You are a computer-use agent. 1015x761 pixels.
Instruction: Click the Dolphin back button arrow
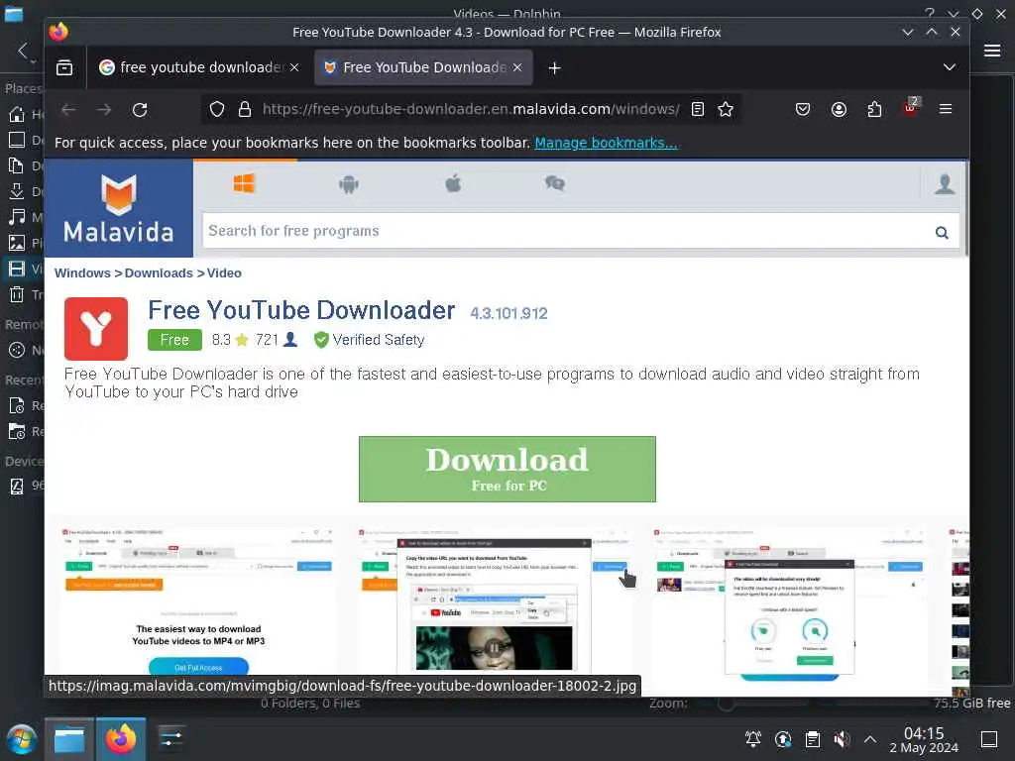[23, 51]
